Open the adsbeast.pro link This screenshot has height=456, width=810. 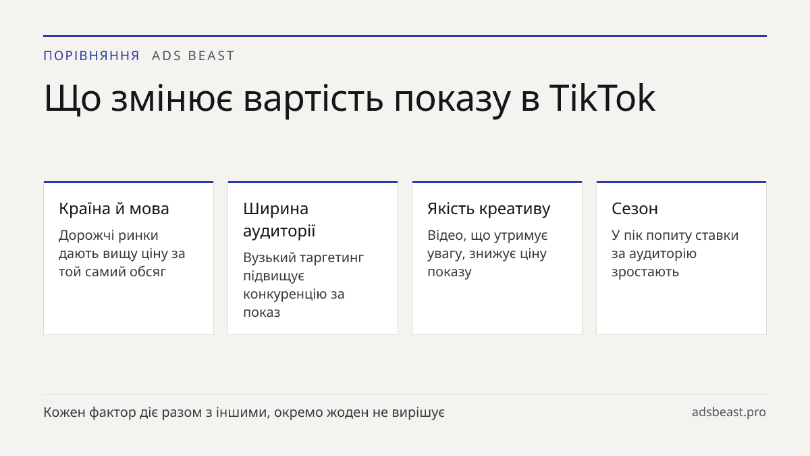729,412
